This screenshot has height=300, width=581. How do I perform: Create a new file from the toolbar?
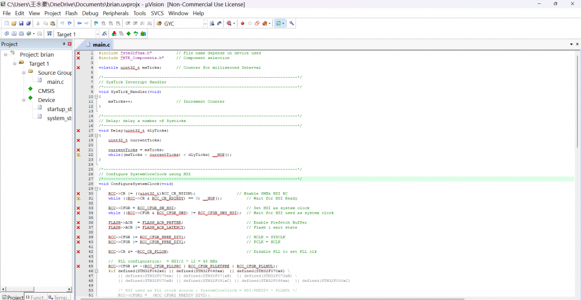7,23
